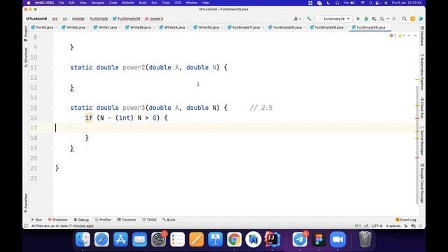The width and height of the screenshot is (448, 252).
Task: Open the Navigate menu
Action: click(98, 3)
